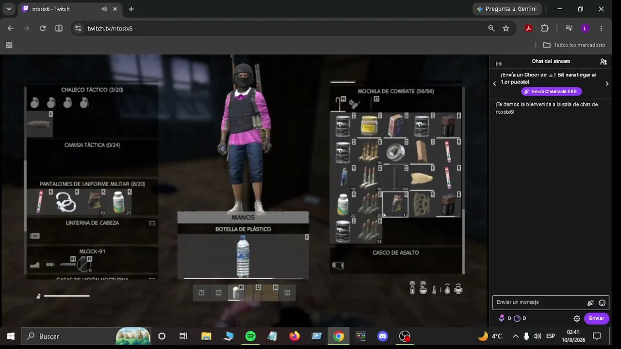Send the chat message with Enviar

596,318
